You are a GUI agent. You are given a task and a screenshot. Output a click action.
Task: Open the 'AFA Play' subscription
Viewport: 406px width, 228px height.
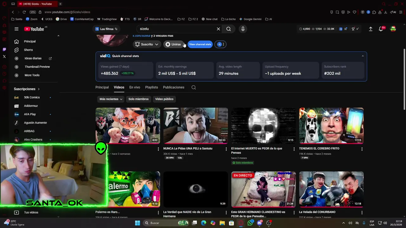[30, 114]
